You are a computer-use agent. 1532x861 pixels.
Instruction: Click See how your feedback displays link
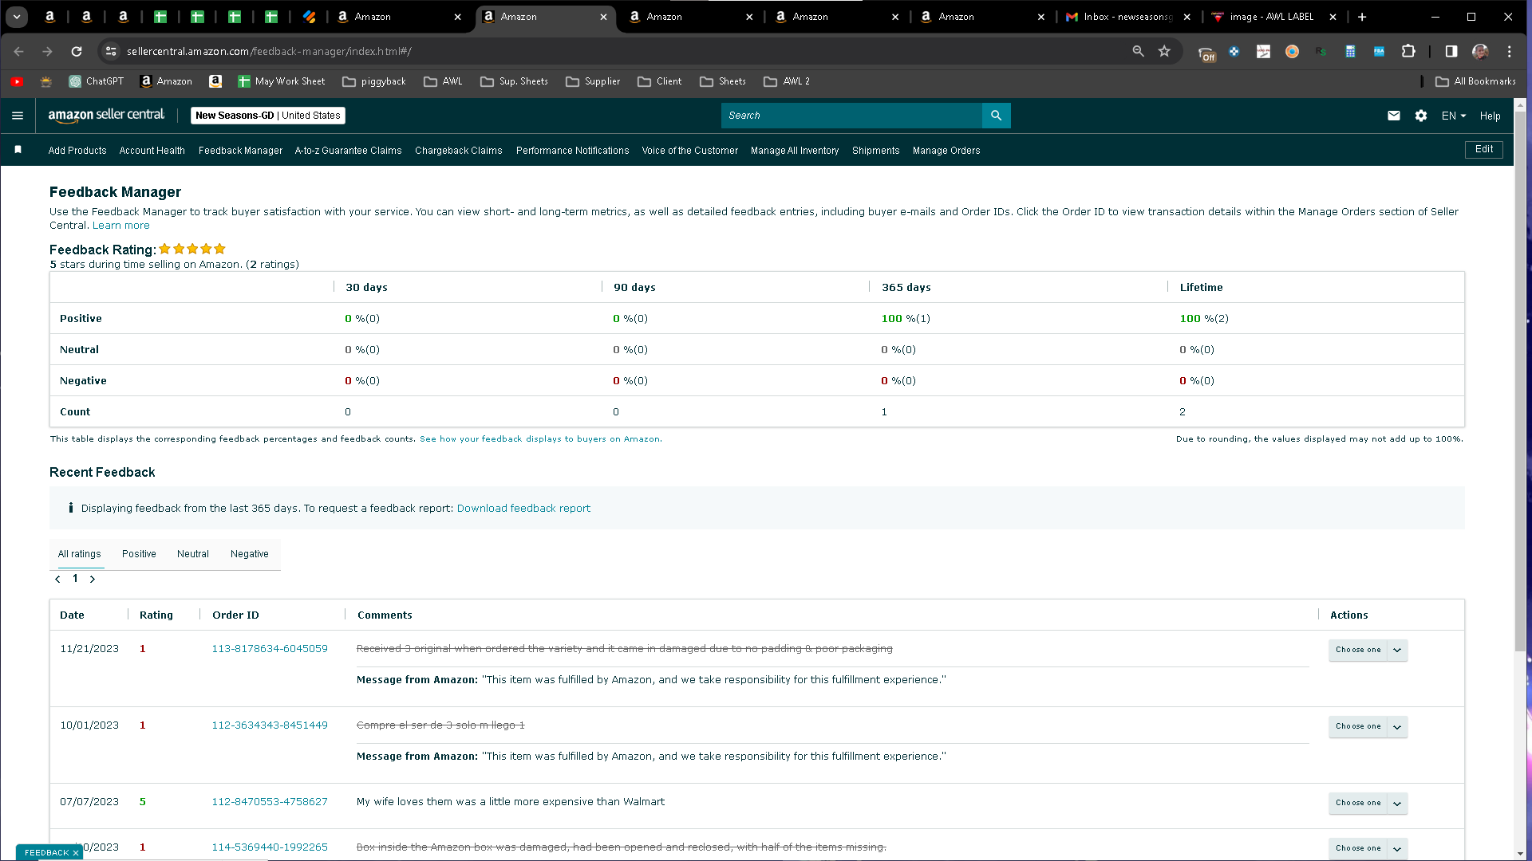[x=541, y=439]
